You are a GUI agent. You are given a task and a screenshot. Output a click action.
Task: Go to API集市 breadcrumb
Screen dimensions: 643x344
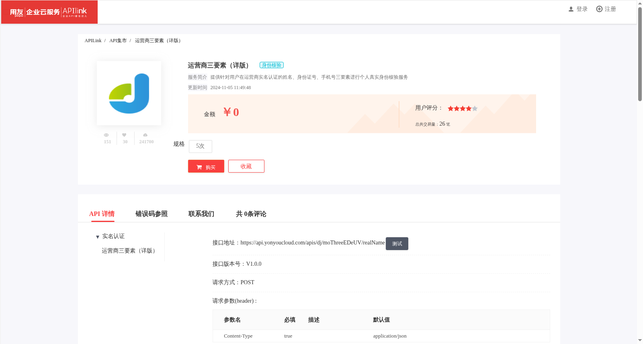(x=118, y=41)
